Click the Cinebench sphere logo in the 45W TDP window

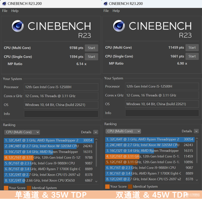(x=119, y=26)
